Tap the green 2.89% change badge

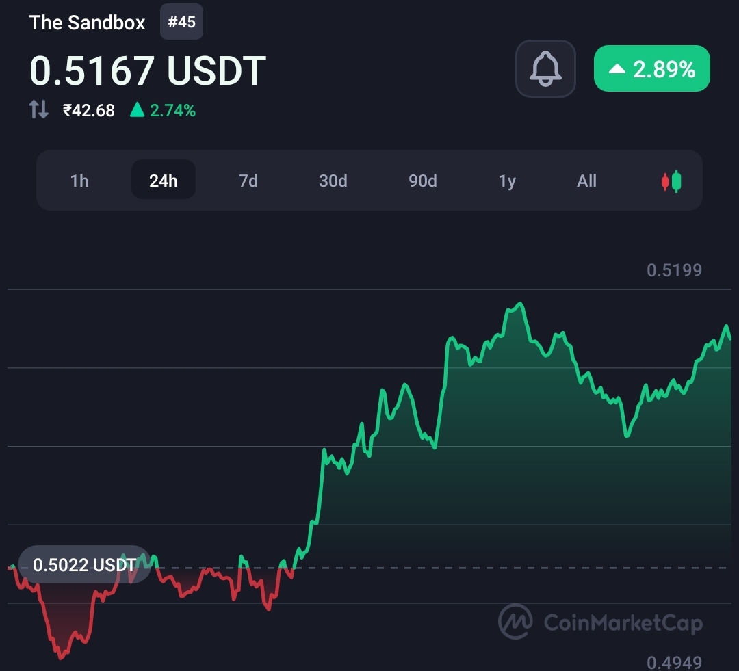click(x=652, y=68)
